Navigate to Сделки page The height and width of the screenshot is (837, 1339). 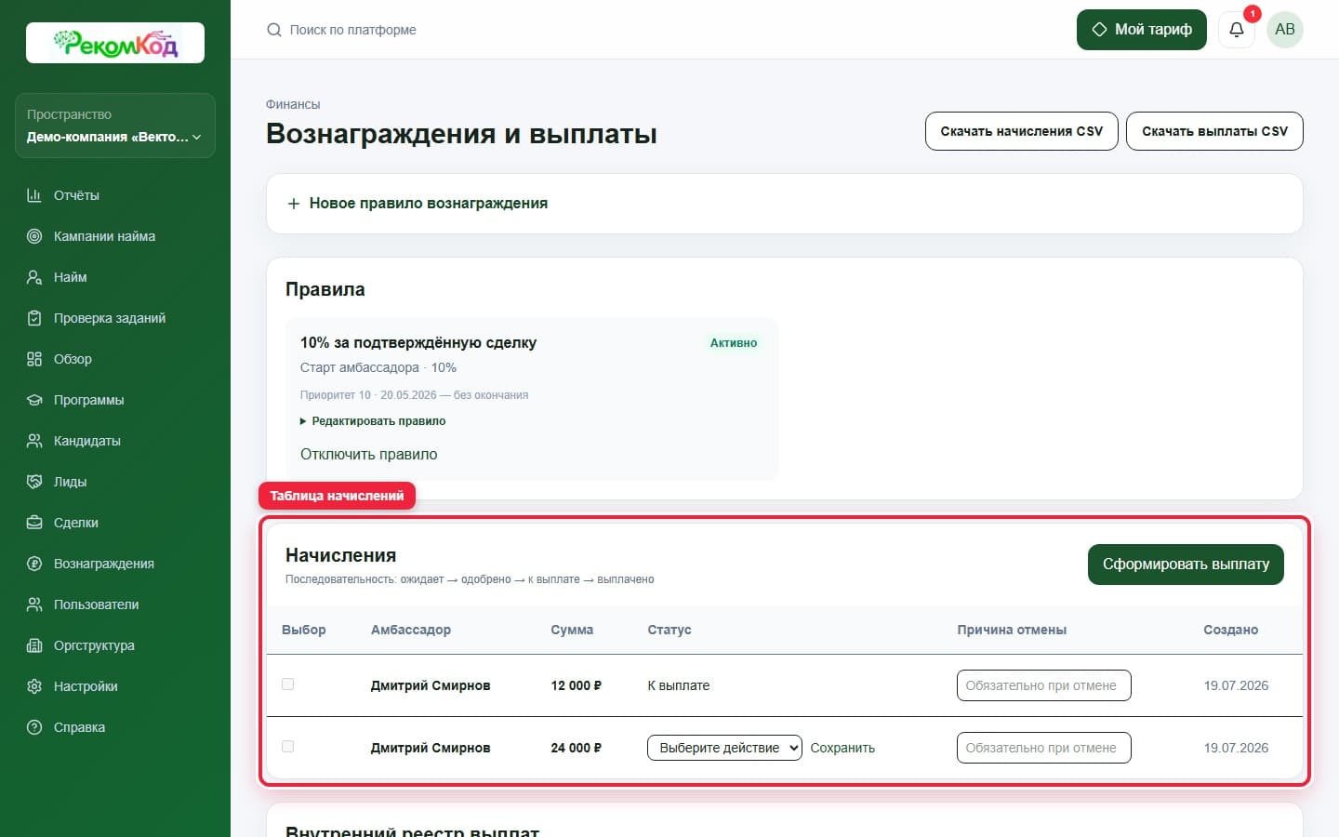(x=115, y=523)
